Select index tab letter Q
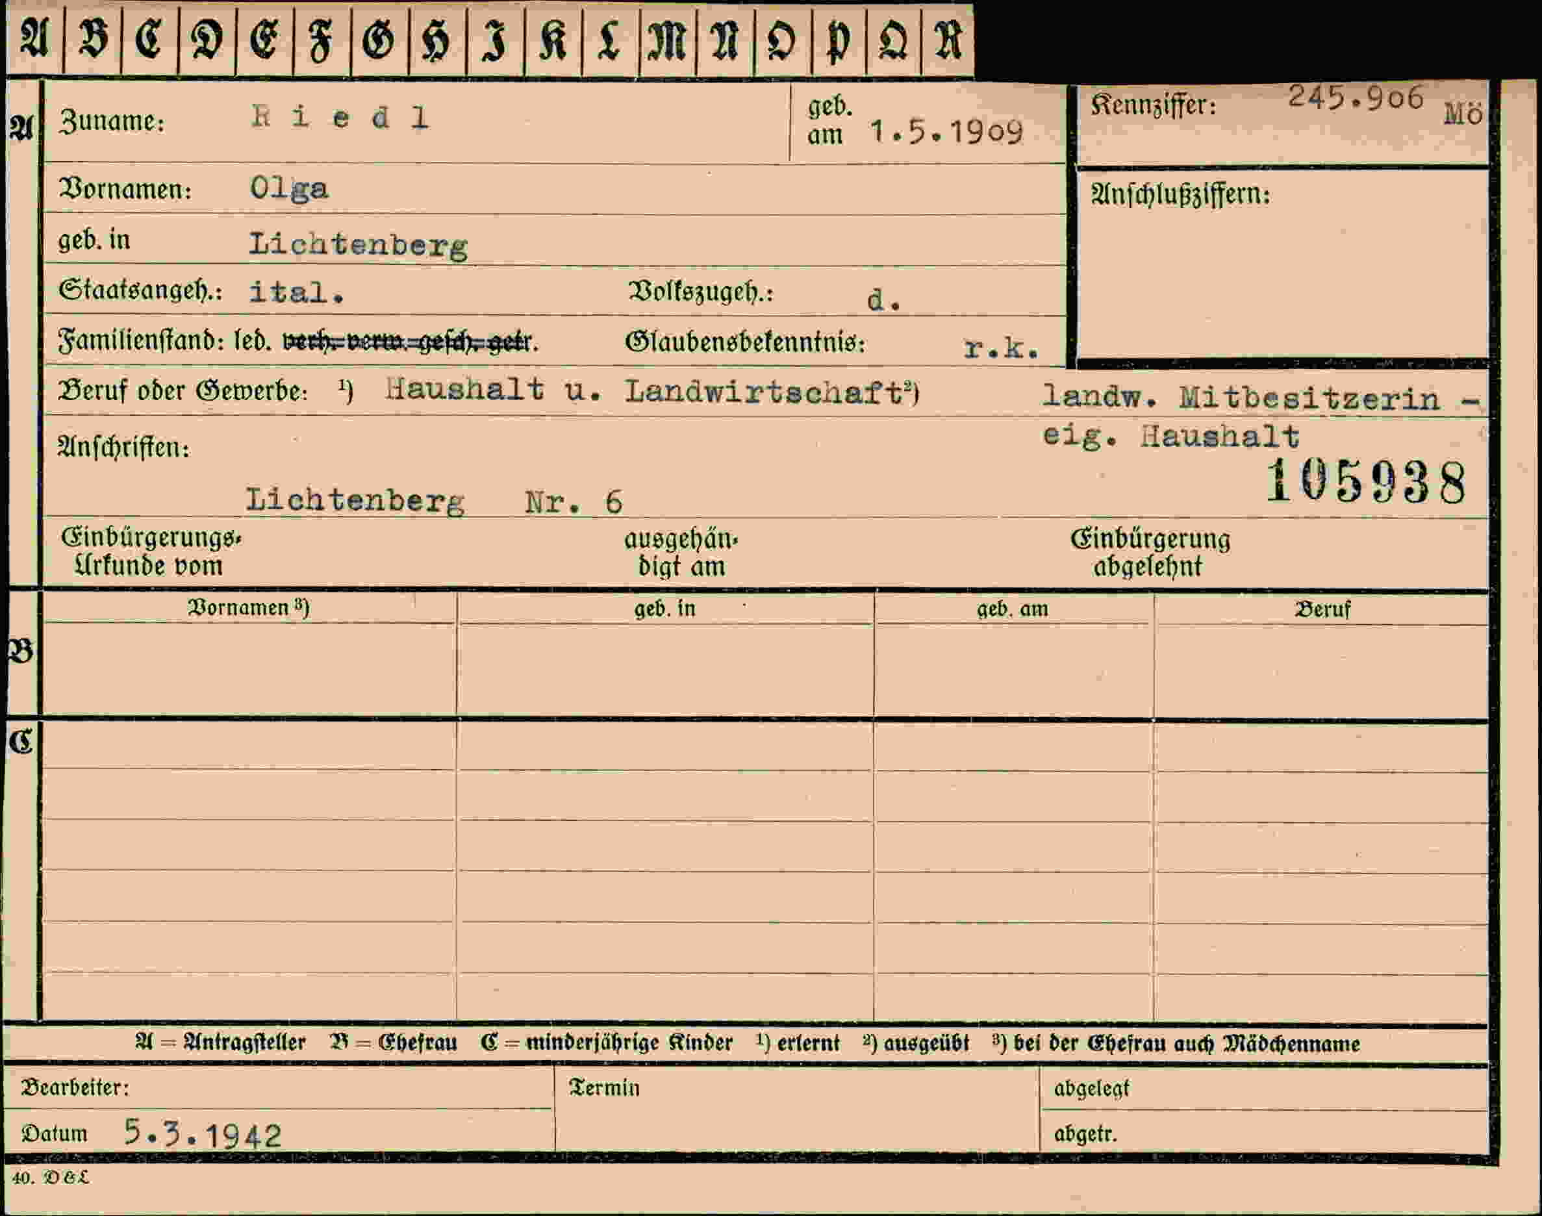 point(894,39)
